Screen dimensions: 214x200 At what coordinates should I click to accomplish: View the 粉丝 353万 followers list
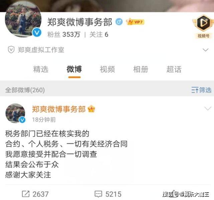[64, 34]
